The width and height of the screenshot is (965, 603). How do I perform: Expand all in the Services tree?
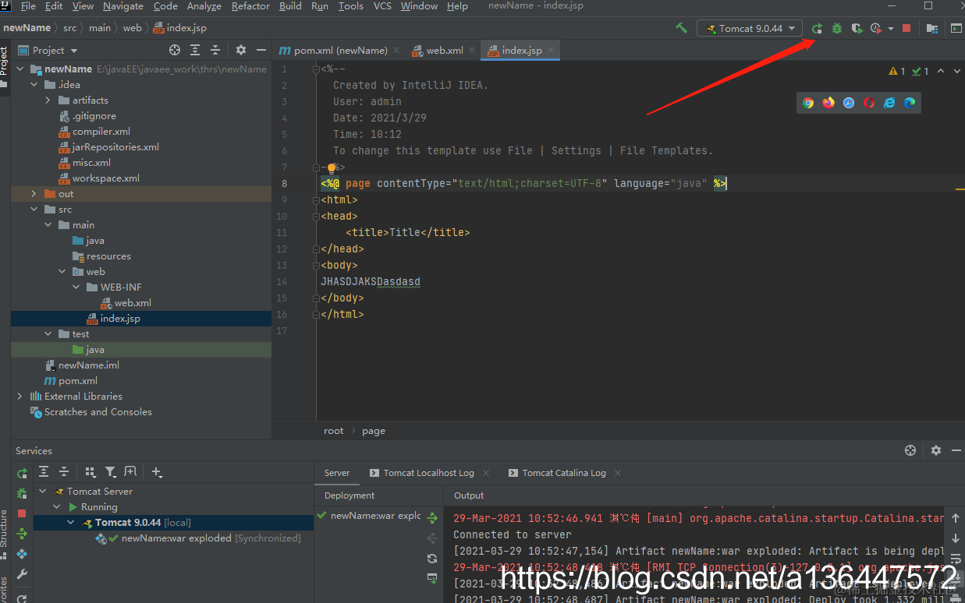pyautogui.click(x=44, y=471)
